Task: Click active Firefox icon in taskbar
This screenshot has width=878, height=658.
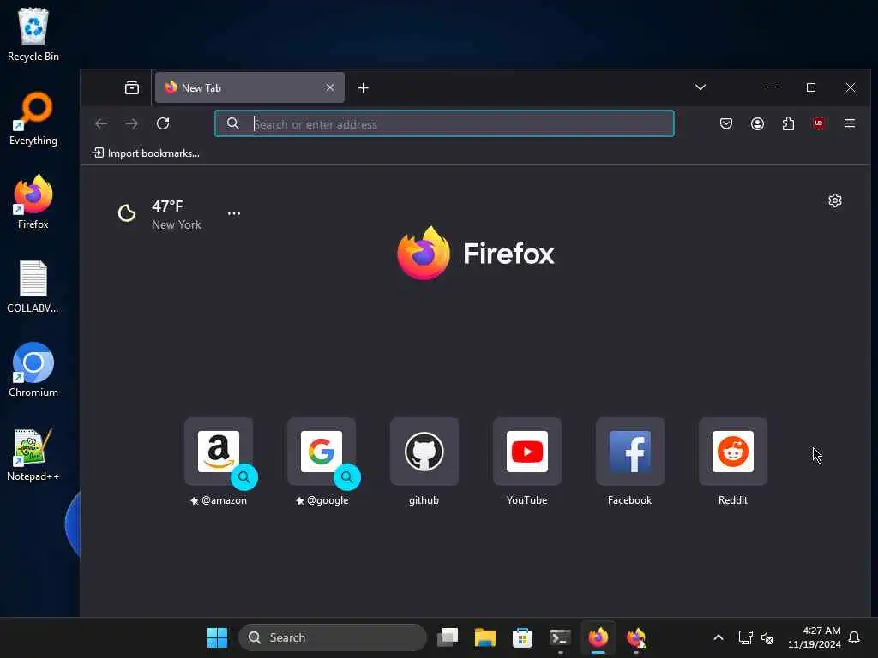Action: click(598, 637)
